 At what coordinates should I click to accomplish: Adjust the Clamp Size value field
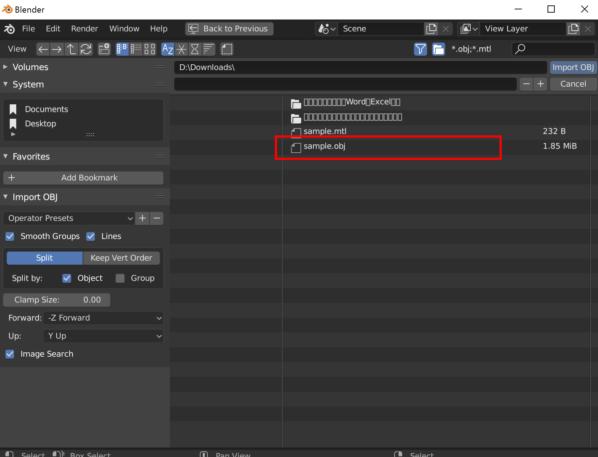[57, 300]
